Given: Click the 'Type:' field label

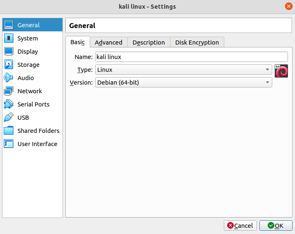Looking at the screenshot, I should [85, 70].
